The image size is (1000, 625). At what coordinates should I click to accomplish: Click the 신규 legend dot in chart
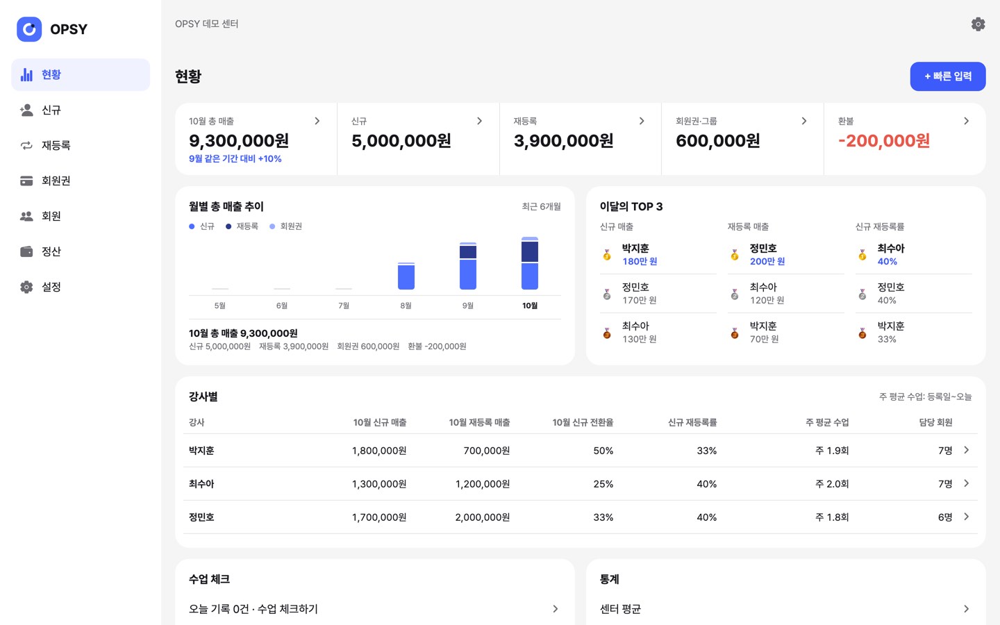point(192,226)
